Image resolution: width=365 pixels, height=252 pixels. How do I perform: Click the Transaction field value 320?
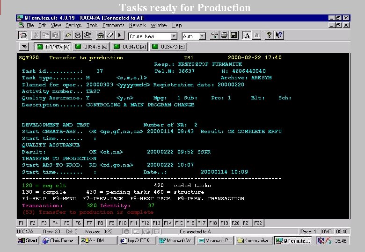91,205
